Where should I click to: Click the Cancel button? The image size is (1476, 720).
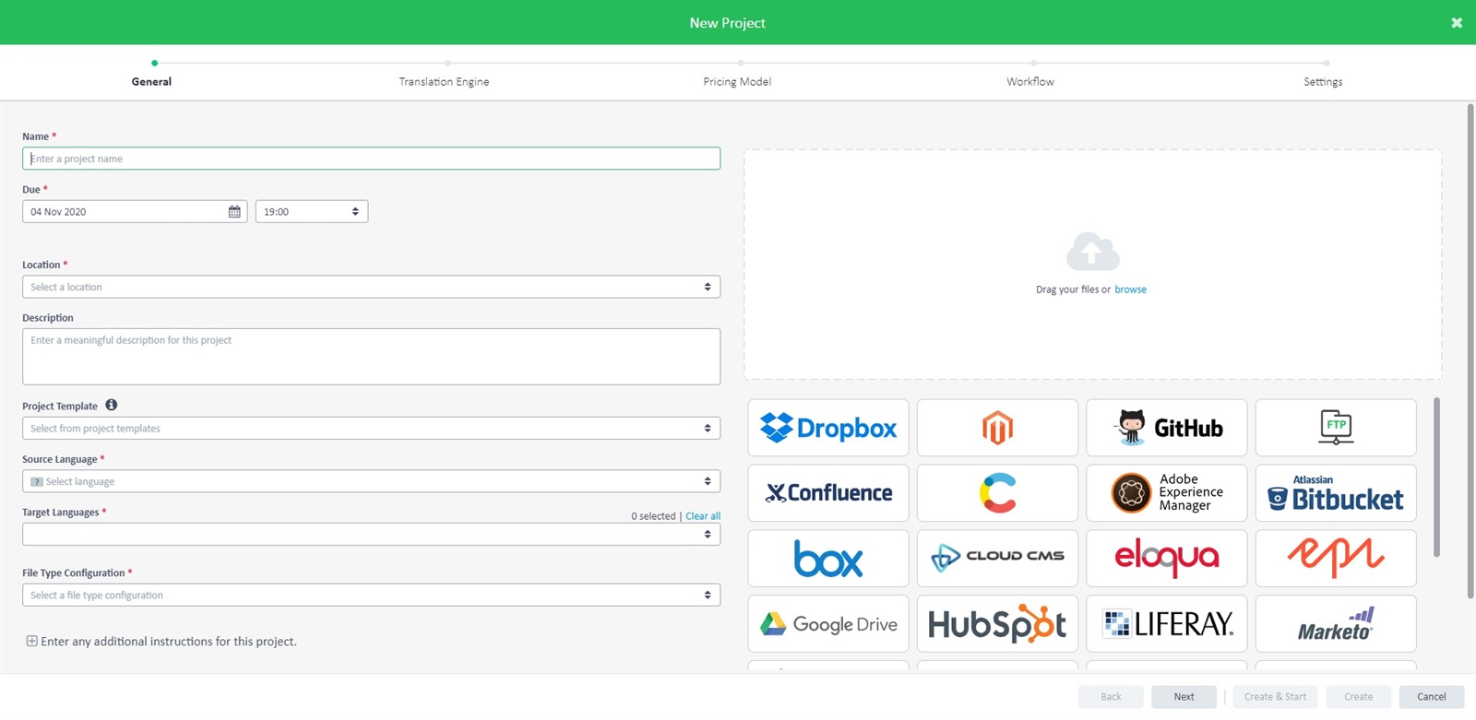[1432, 697]
